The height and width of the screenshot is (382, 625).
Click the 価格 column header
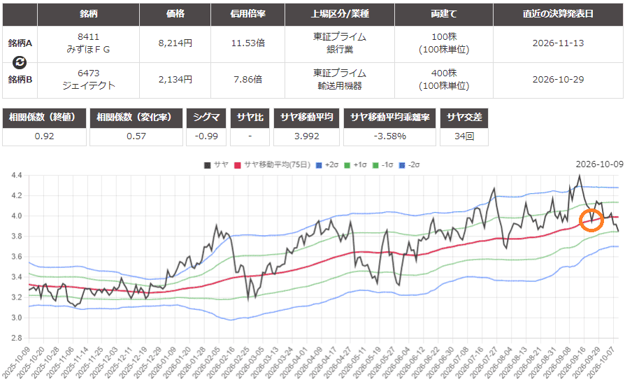[x=175, y=15]
